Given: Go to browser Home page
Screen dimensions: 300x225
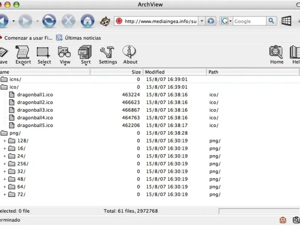Looking at the screenshot, I should point(87,21).
